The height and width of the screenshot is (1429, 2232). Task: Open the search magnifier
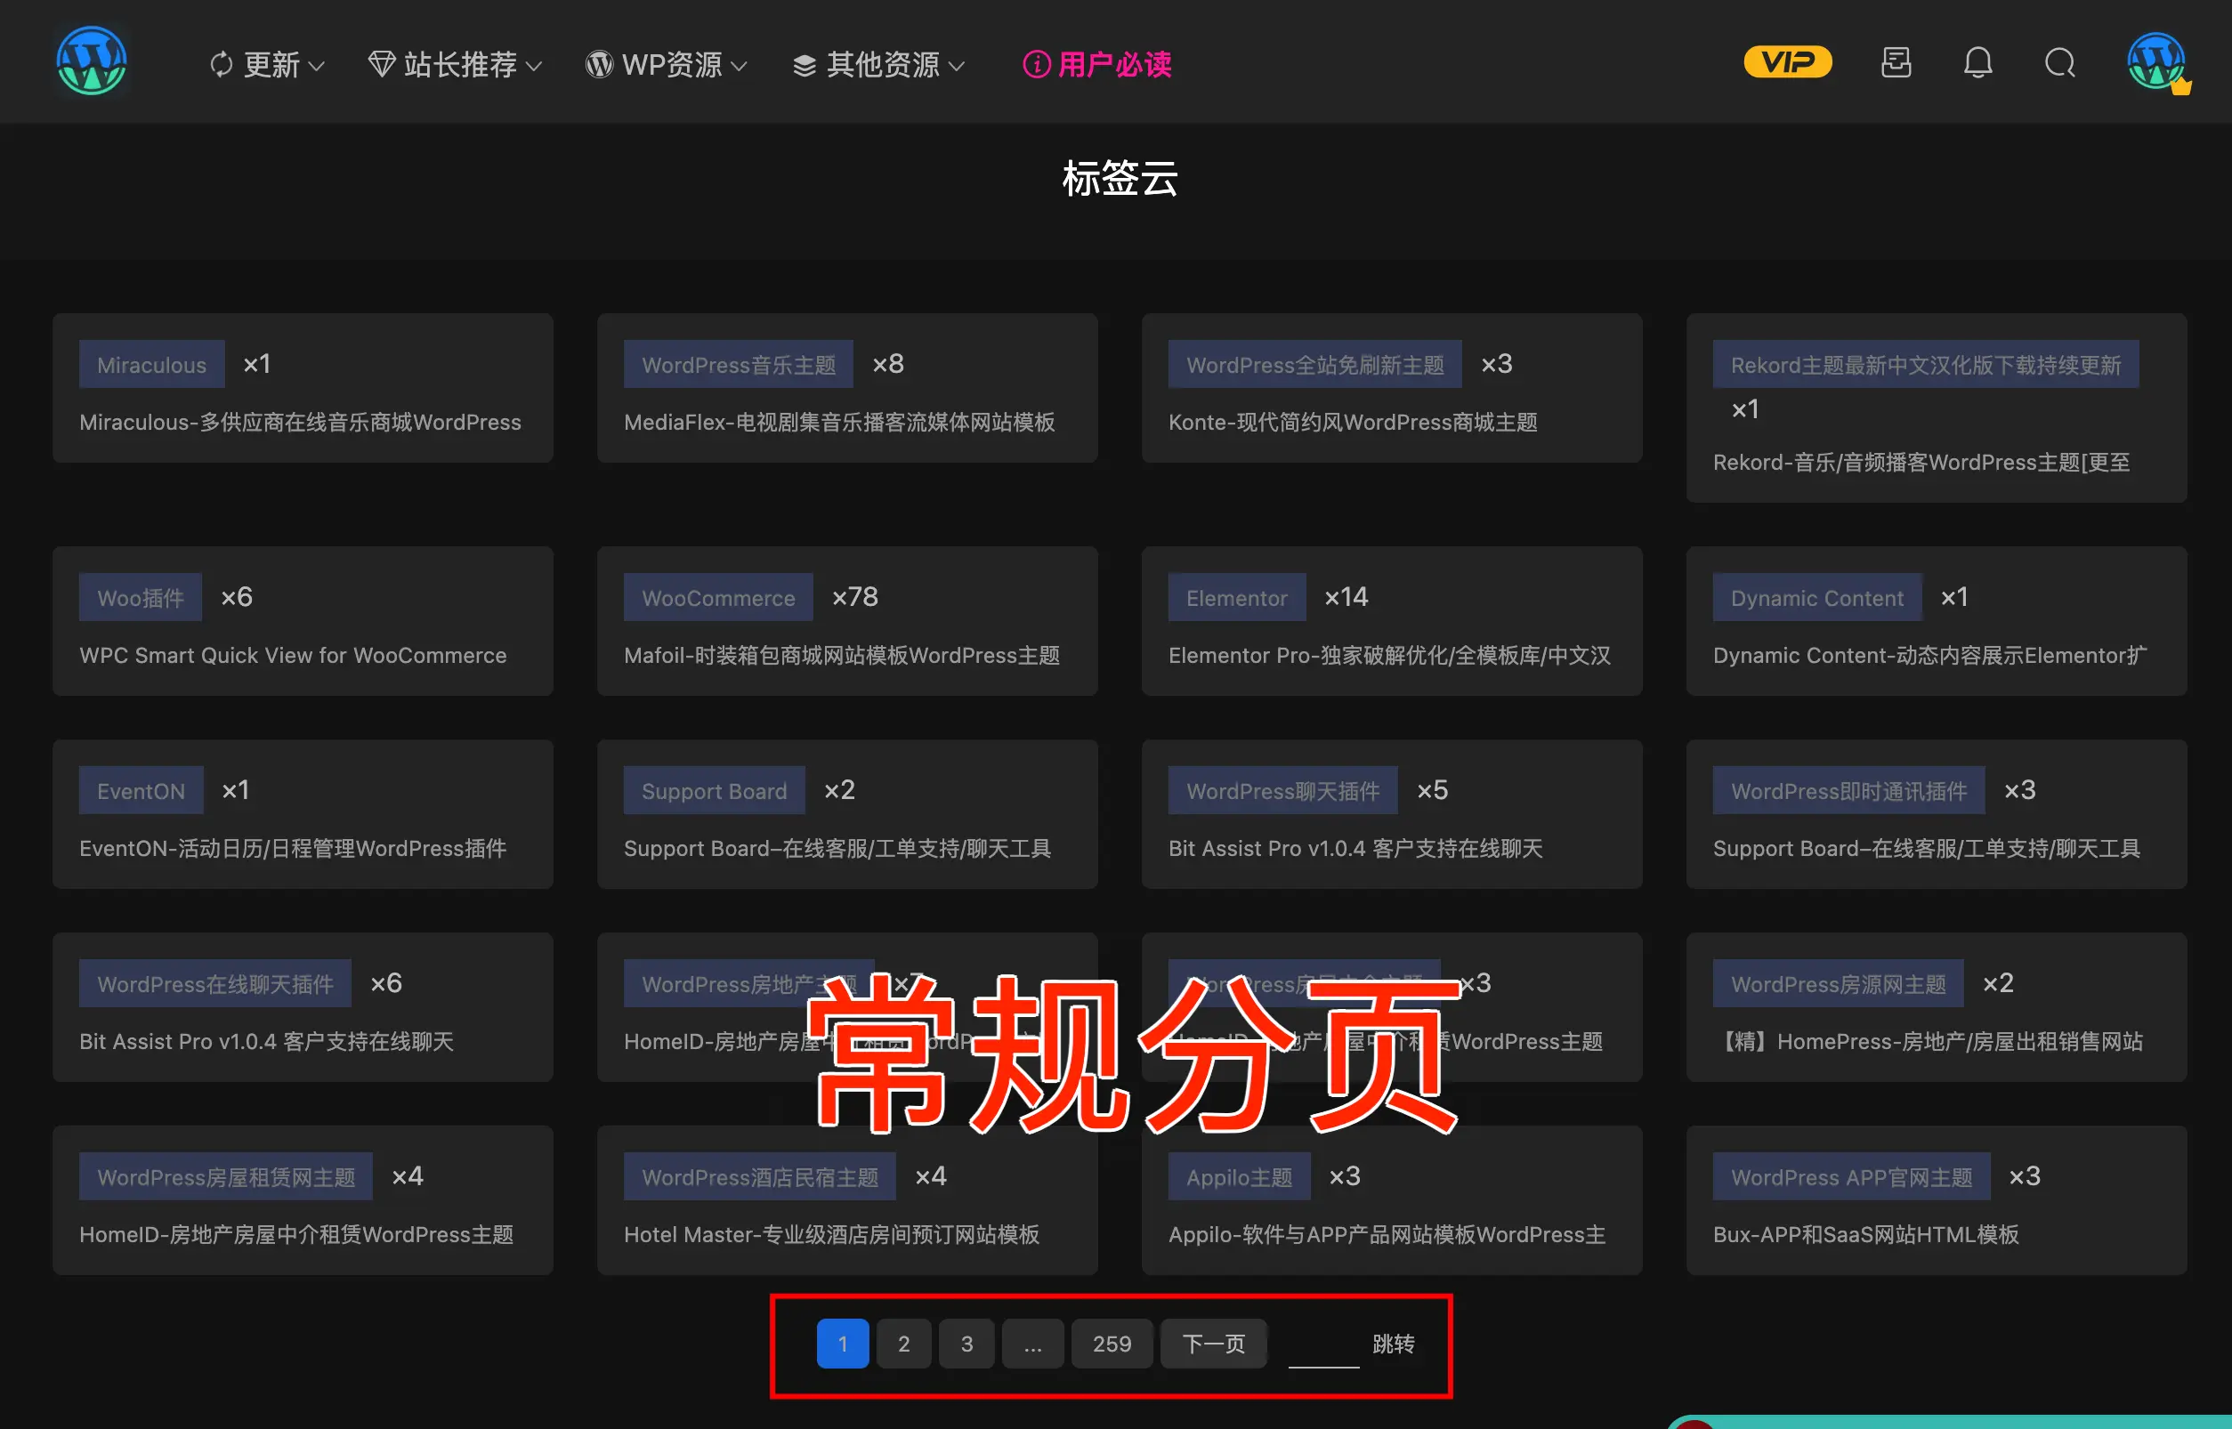2059,63
